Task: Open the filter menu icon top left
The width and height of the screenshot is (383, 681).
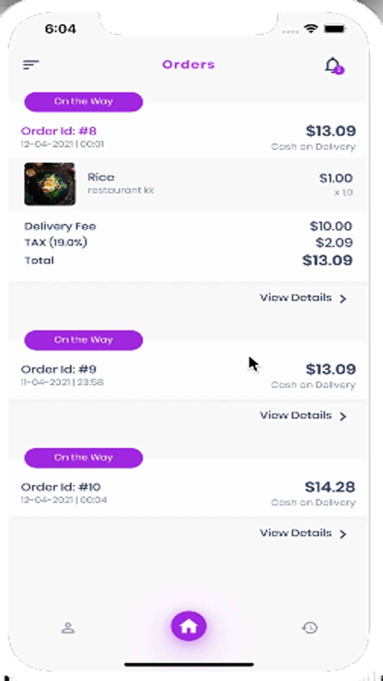Action: click(31, 64)
